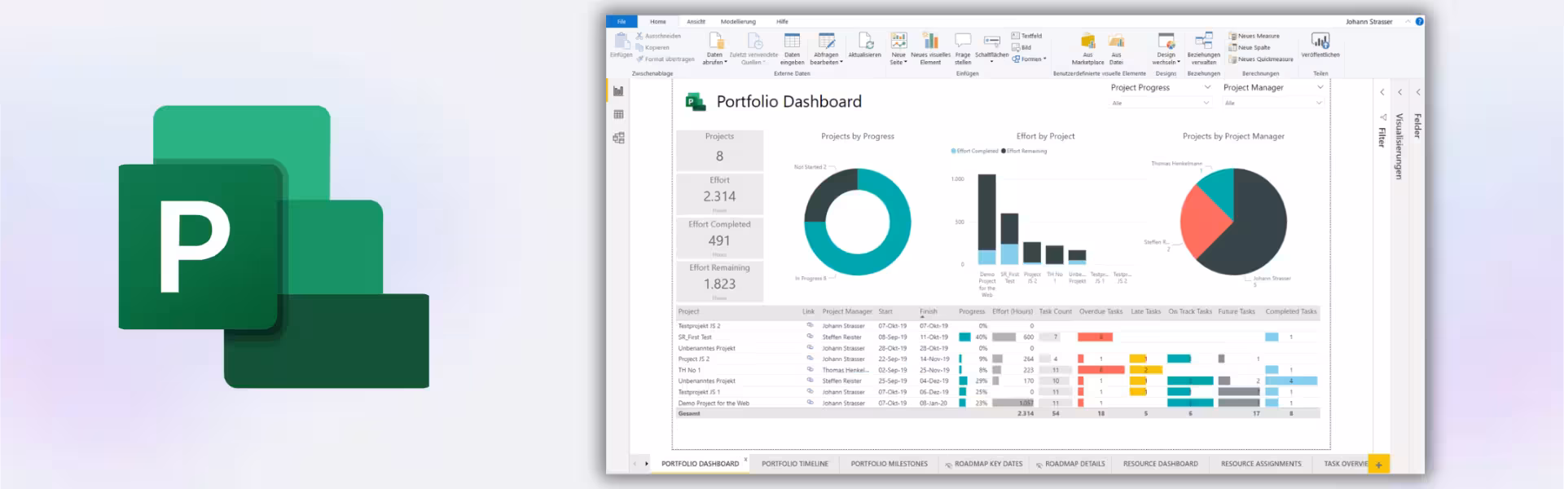The width and height of the screenshot is (1564, 489).
Task: Click the Effort Completed legend swatch
Action: (x=954, y=151)
